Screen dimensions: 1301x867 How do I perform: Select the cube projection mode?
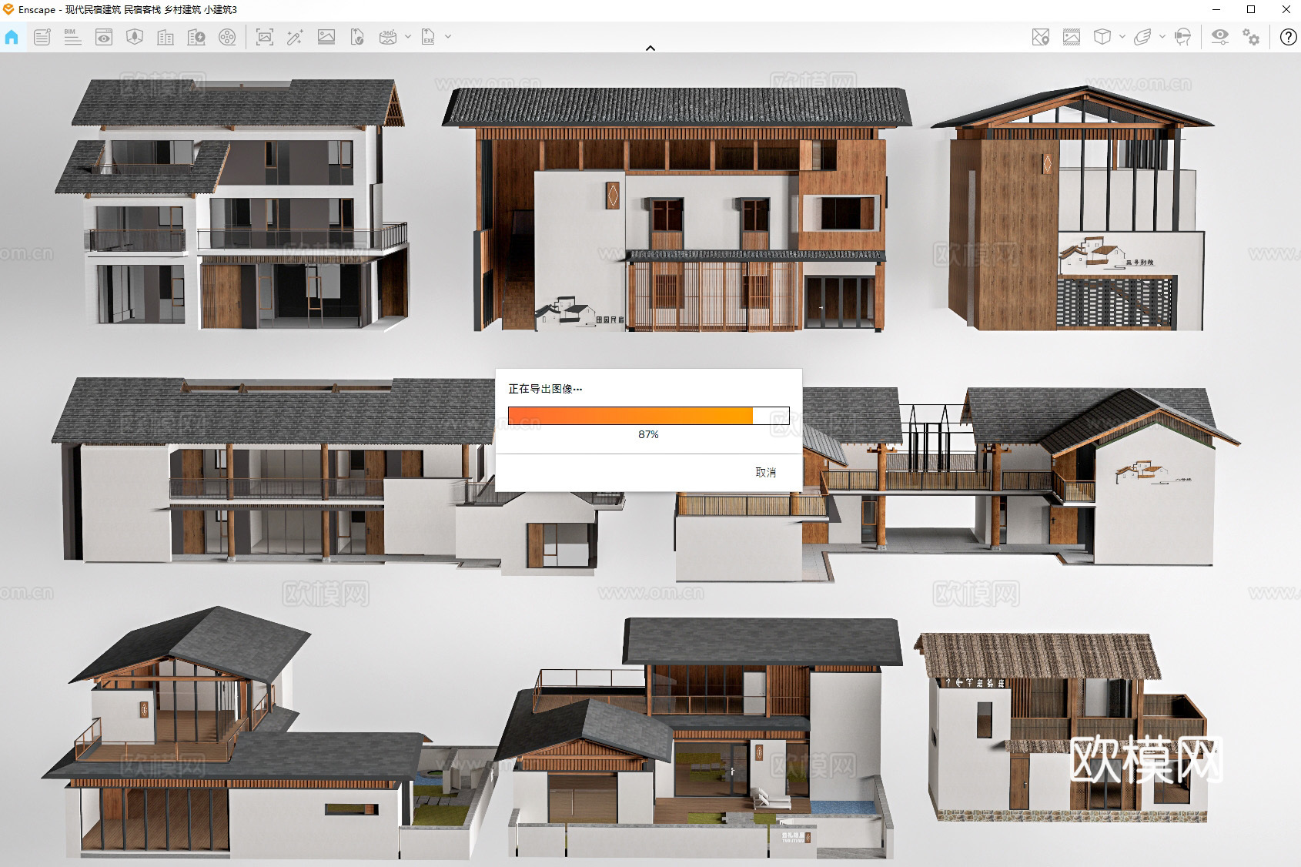tap(1102, 37)
